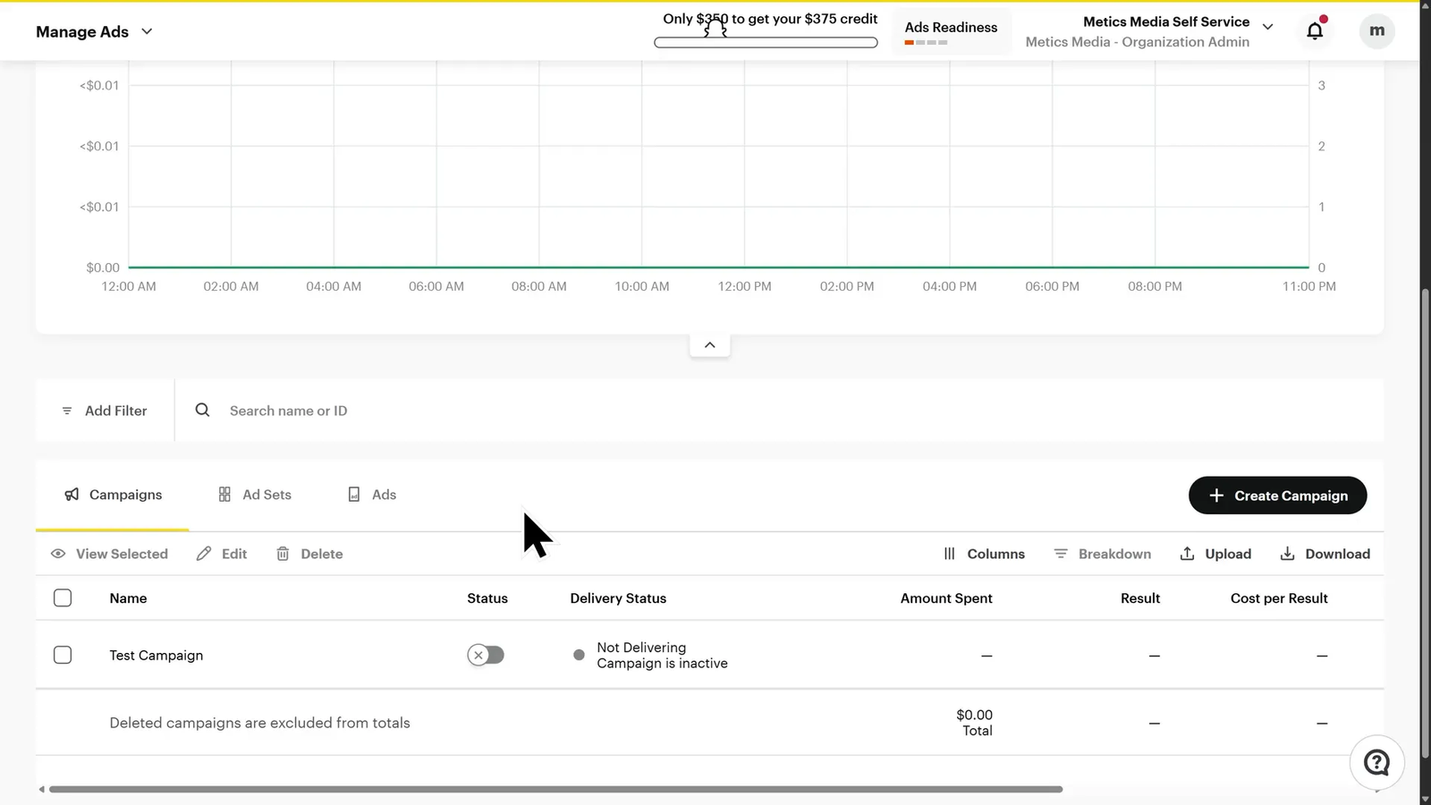The height and width of the screenshot is (805, 1431).
Task: Switch to the Ads tab
Action: click(x=372, y=495)
